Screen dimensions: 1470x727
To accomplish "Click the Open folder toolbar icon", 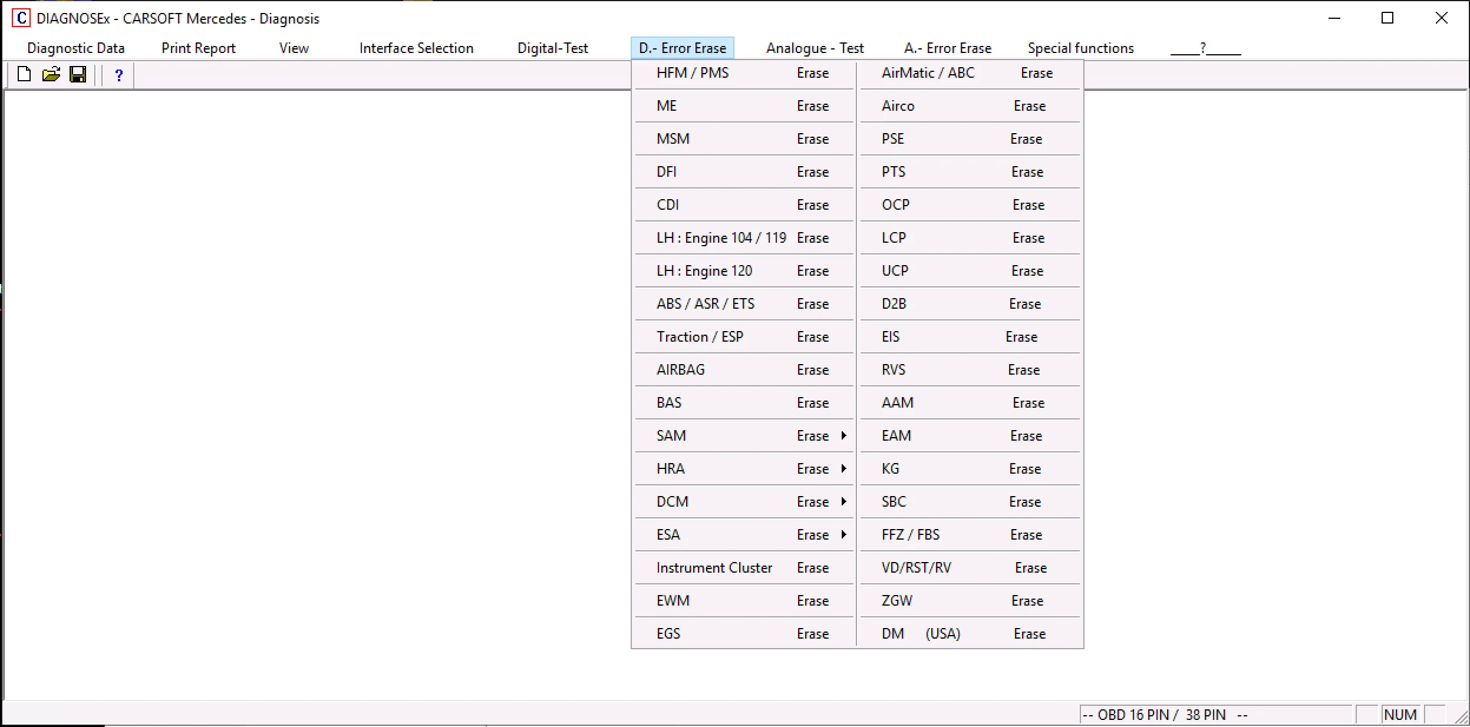I will tap(51, 74).
